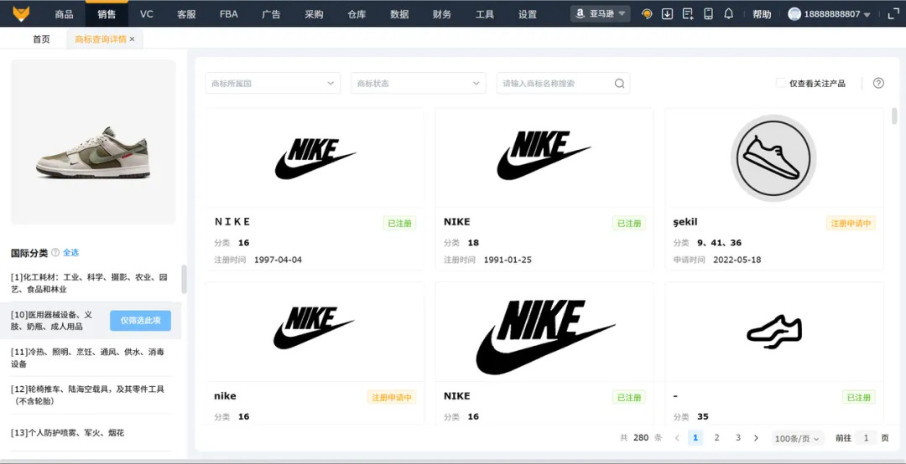Screen dimensions: 906x464
Task: Open the orange smiley assistant icon
Action: pos(647,14)
